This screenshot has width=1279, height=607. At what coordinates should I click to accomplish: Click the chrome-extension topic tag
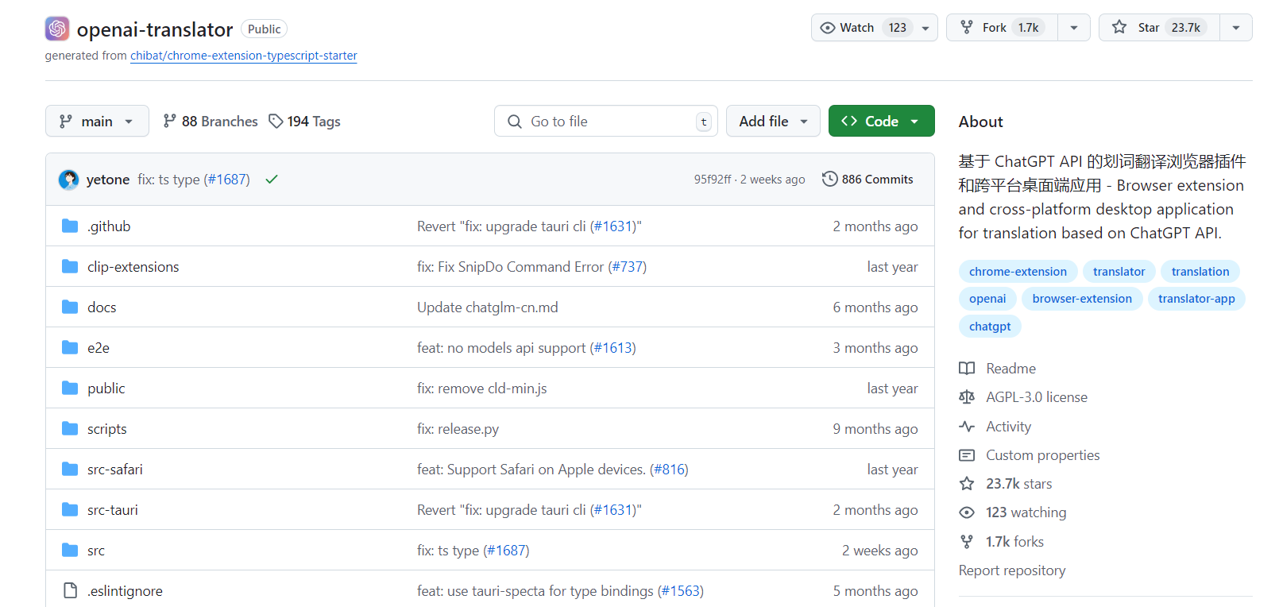point(1018,272)
